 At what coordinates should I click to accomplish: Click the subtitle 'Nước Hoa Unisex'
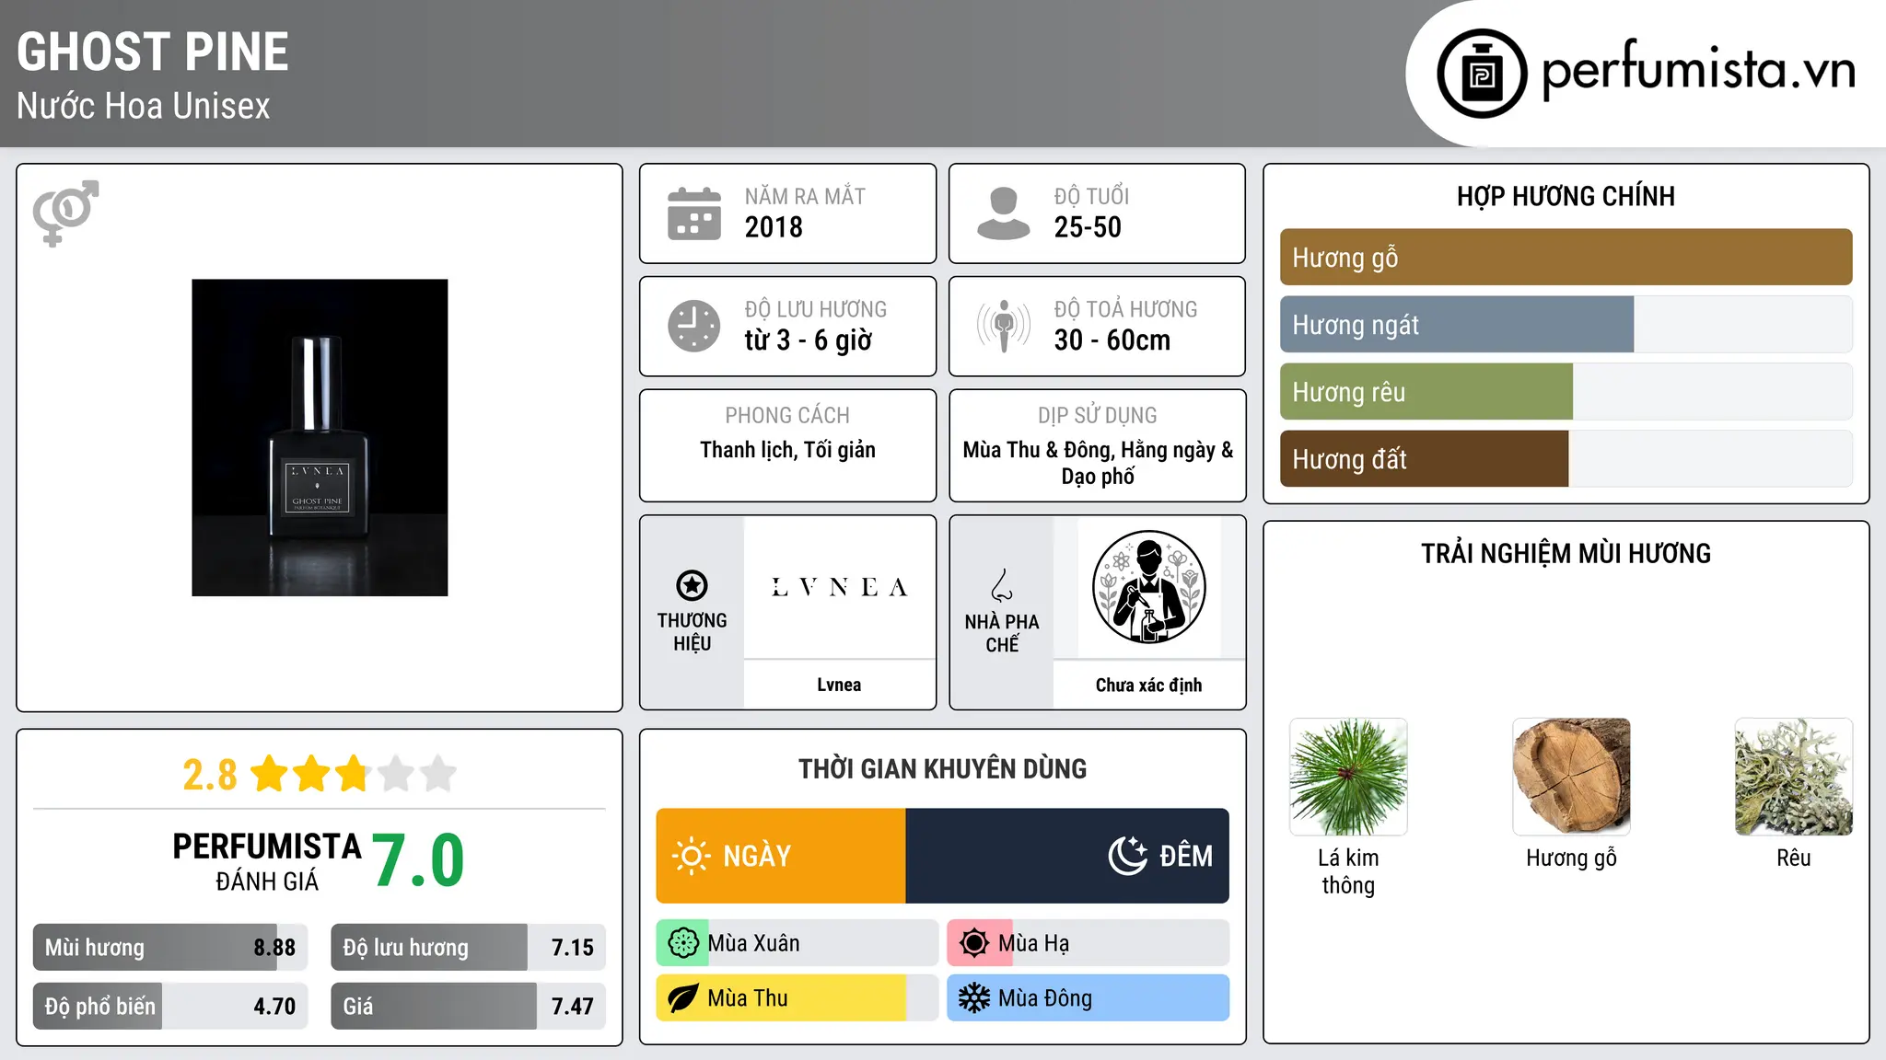pyautogui.click(x=144, y=107)
